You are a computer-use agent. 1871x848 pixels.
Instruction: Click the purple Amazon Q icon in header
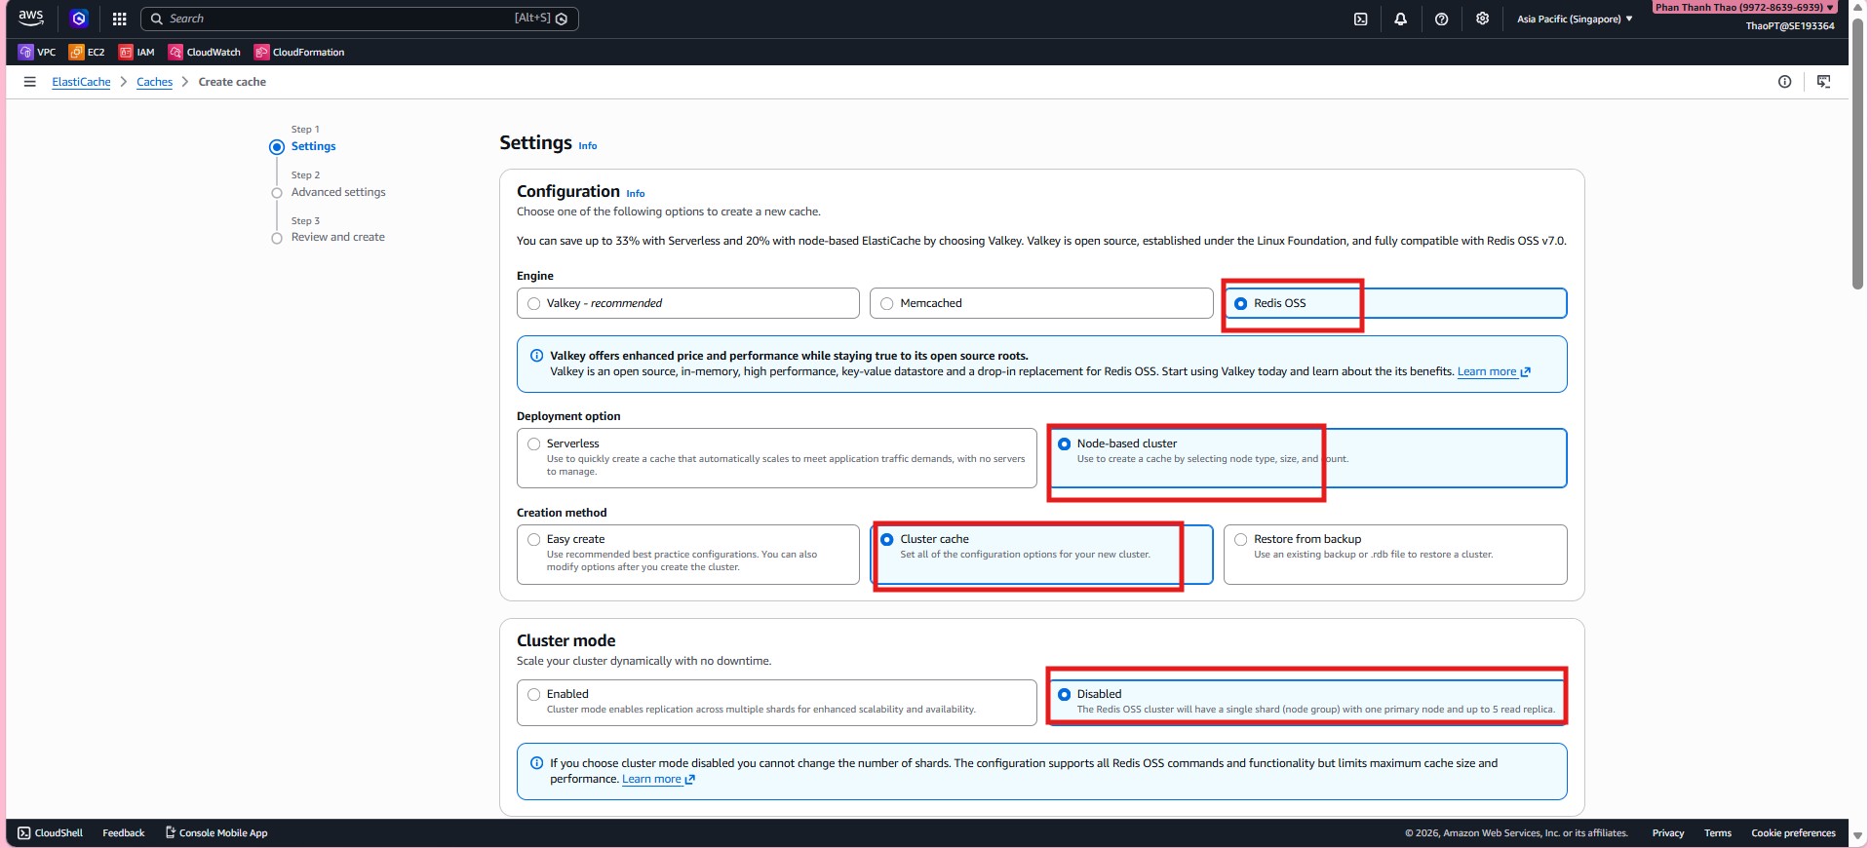point(79,19)
